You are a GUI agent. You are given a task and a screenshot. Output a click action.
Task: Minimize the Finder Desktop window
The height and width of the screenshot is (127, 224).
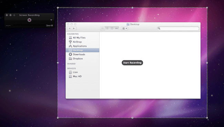(72, 24)
